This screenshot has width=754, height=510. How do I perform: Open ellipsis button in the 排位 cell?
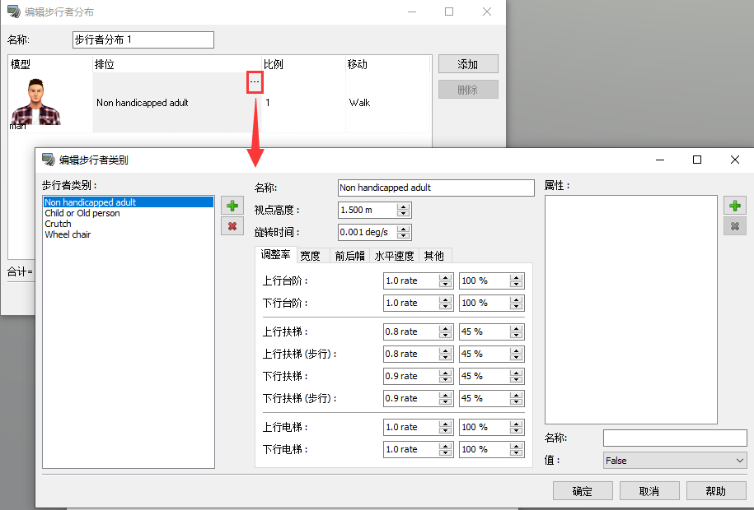255,82
